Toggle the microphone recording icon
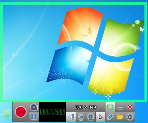The height and width of the screenshot is (123, 148). click(x=81, y=117)
